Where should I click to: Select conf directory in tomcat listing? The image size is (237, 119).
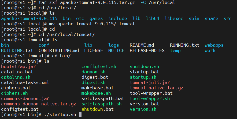(x=44, y=45)
